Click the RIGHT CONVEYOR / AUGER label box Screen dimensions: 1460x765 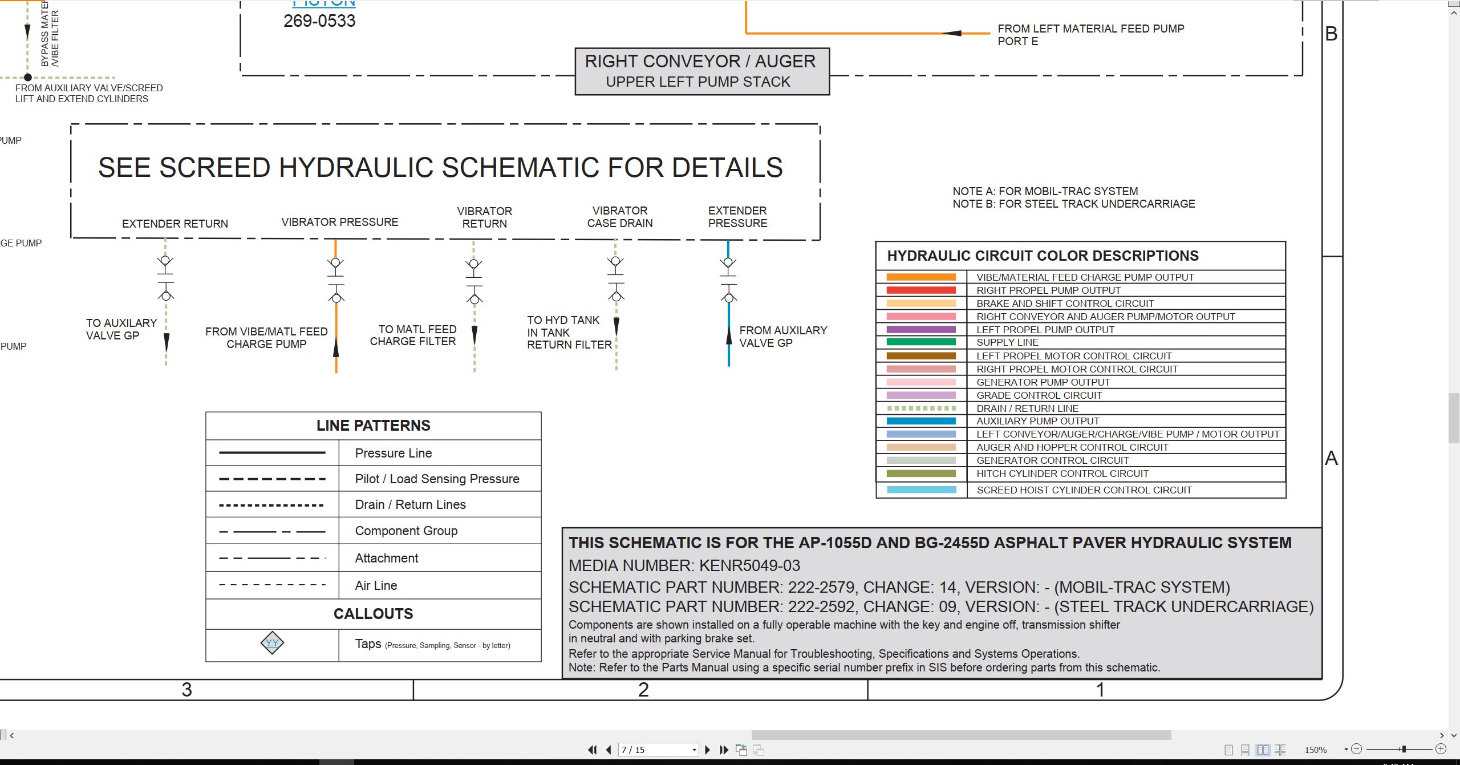(x=702, y=71)
